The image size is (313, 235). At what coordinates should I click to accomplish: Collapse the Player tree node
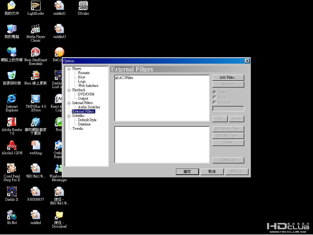click(x=69, y=69)
